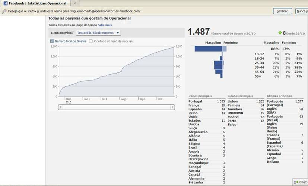Click the 18-24 age row label
This screenshot has height=186, width=308.
259,59
